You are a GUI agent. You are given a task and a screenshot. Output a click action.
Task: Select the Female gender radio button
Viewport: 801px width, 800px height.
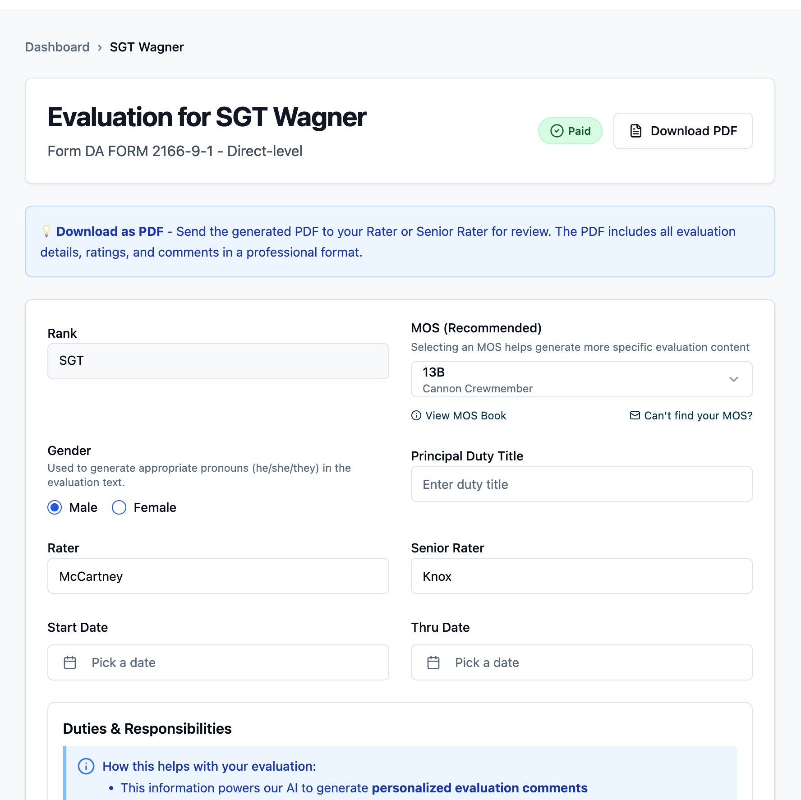tap(119, 507)
